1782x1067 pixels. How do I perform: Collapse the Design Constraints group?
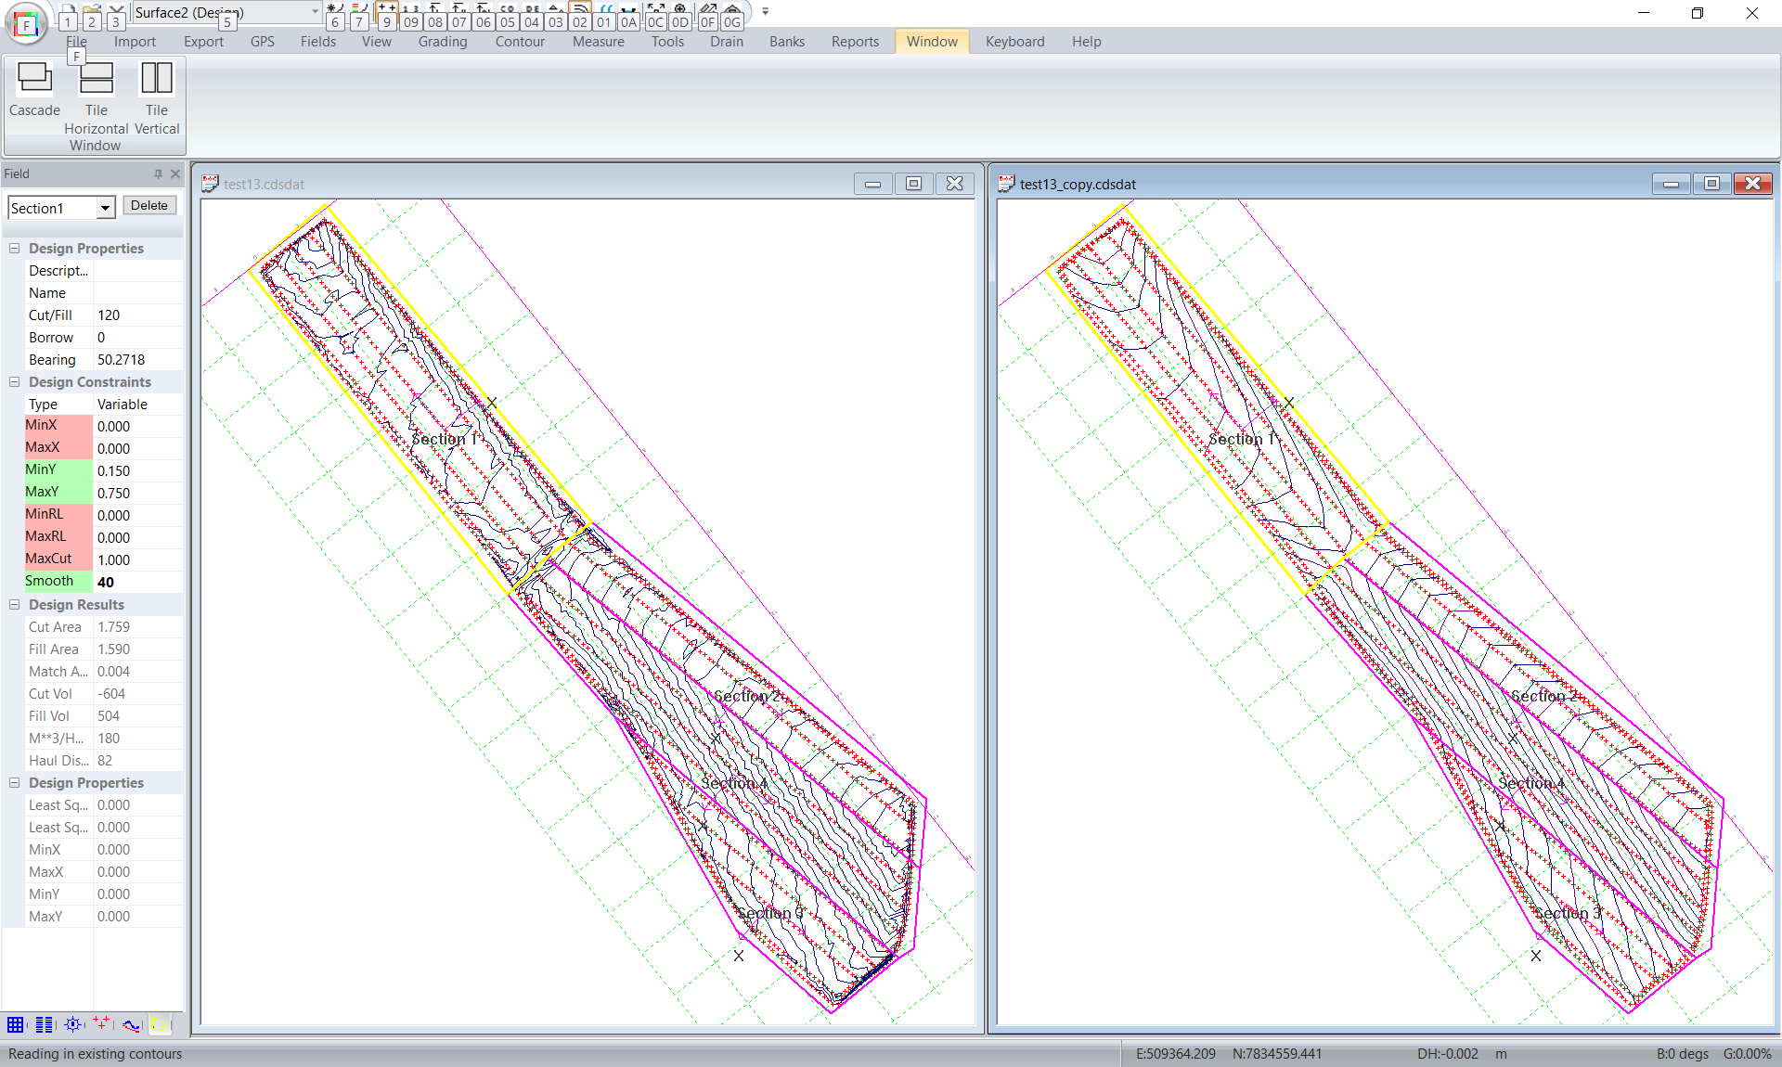point(15,382)
